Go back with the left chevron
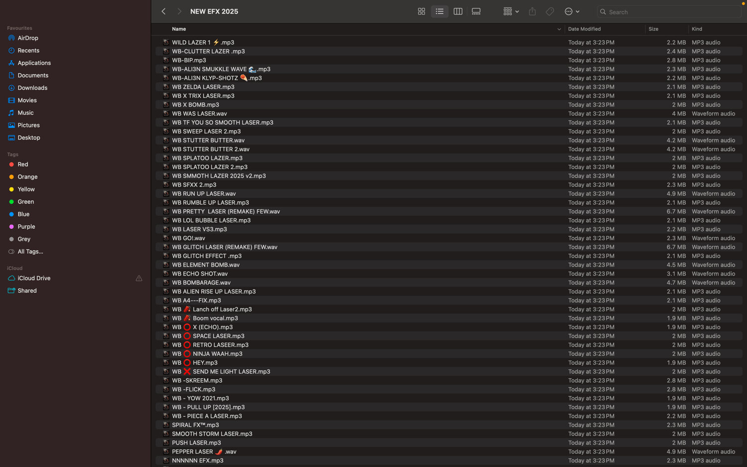The width and height of the screenshot is (747, 467). (x=163, y=11)
